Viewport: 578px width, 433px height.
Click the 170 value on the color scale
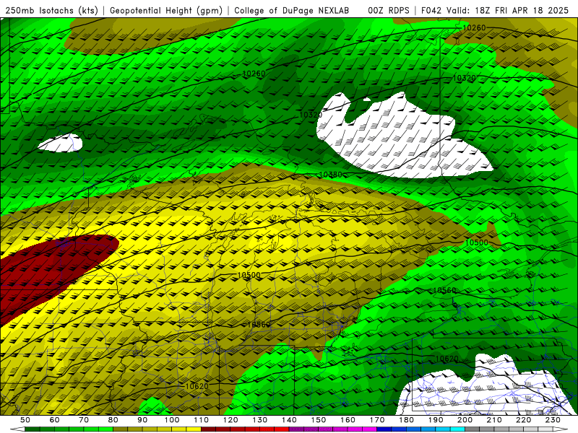377,420
